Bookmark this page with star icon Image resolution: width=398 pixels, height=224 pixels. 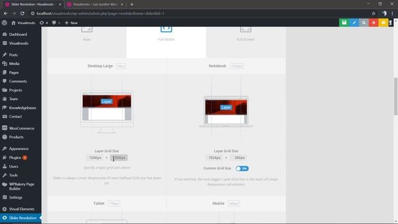click(x=373, y=14)
